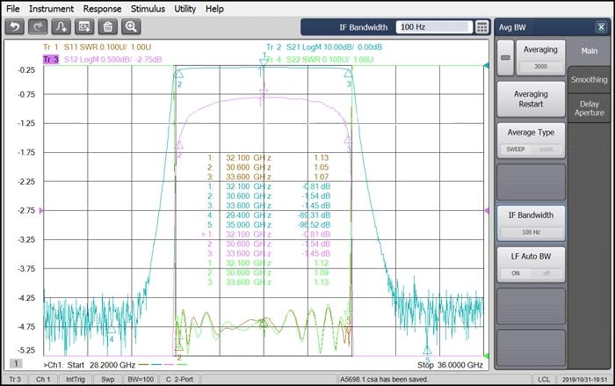Open the IF Bandwidth keypad icon
Image resolution: width=615 pixels, height=386 pixels.
coord(482,27)
